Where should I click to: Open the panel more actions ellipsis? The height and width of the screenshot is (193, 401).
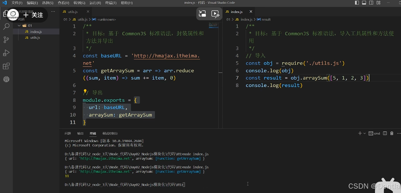click(399, 133)
